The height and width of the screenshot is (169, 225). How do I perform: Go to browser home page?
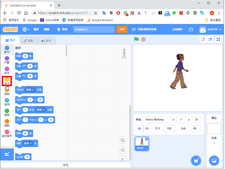[26, 13]
